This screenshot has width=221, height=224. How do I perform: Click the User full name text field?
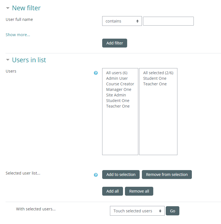pos(168,21)
